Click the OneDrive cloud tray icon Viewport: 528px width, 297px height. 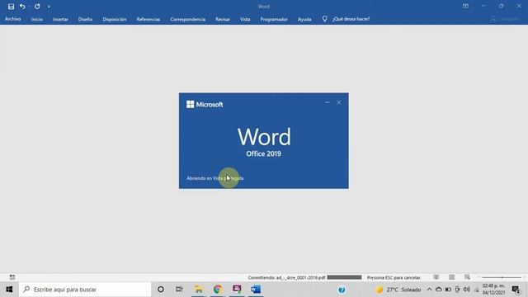coord(438,290)
